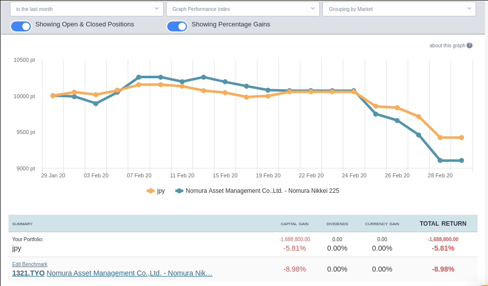Open the 'in the last month' dropdown
Screen dimensions: 488x286
point(86,9)
